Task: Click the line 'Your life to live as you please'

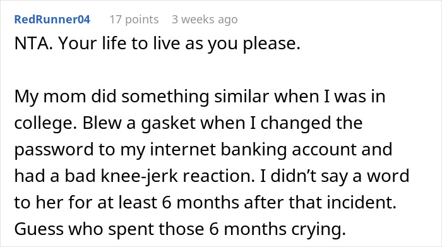Action: pos(179,44)
